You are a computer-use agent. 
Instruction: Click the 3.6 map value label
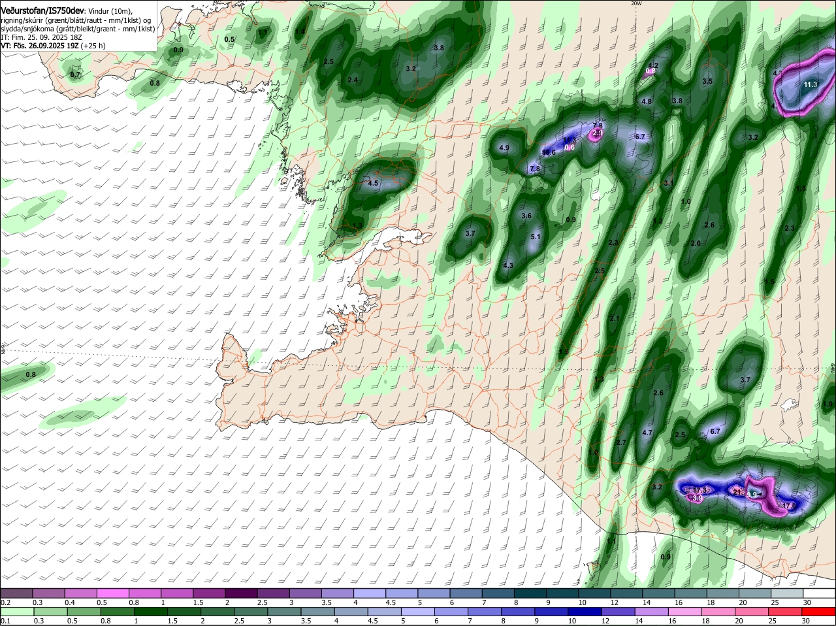point(526,216)
